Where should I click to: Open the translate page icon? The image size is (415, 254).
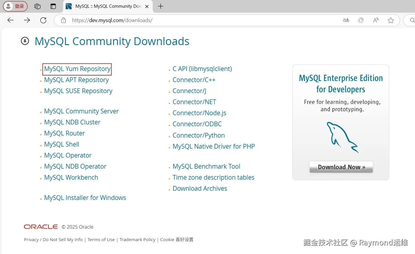point(346,20)
